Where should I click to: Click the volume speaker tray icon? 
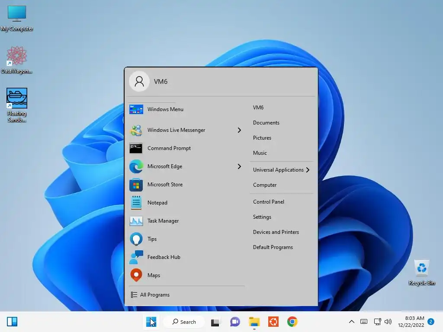pos(388,322)
